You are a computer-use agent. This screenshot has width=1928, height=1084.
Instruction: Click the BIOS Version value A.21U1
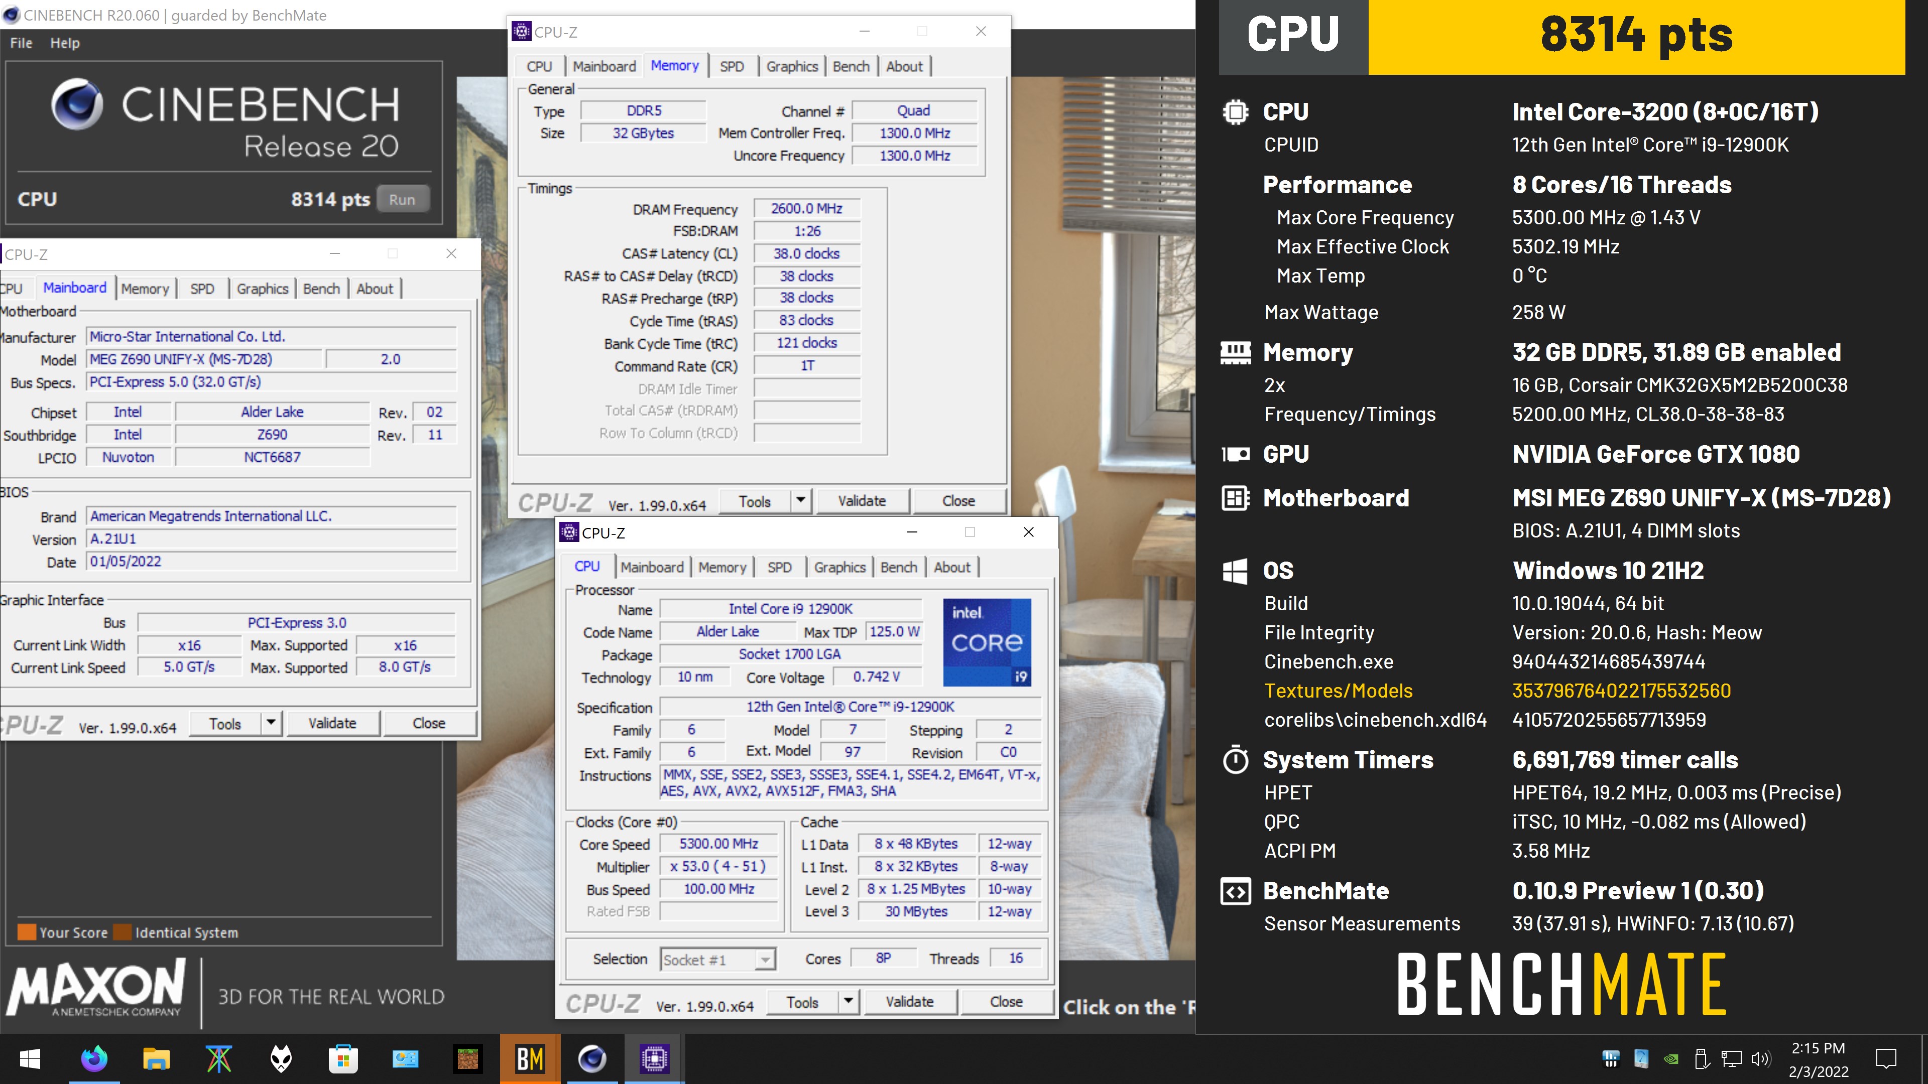point(271,538)
